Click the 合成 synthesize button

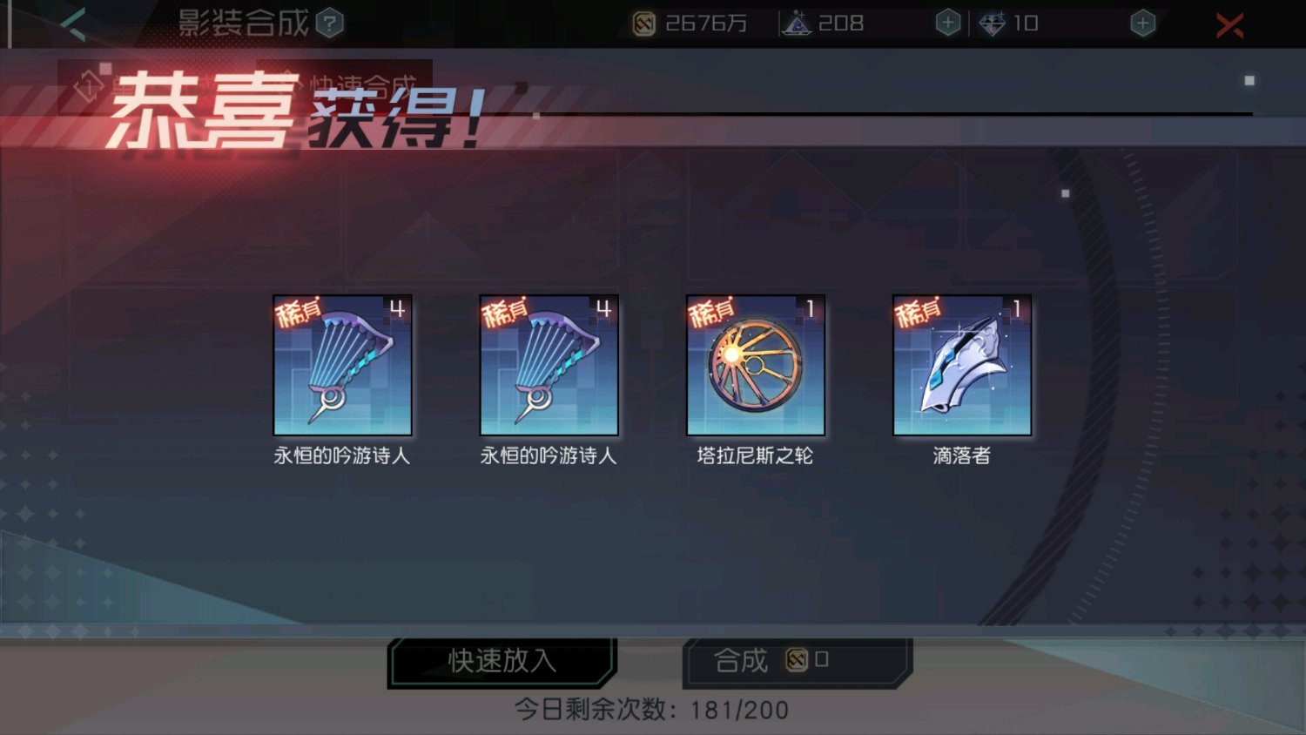click(798, 661)
